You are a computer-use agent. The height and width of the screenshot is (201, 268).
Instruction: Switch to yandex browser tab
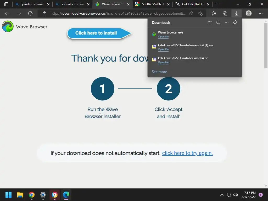pos(32,4)
